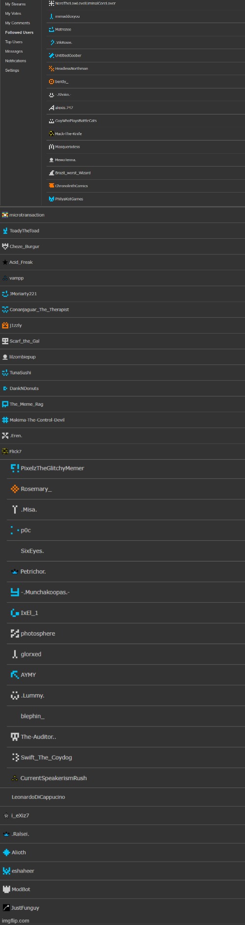Click ToadyTheToad's blue icon
Image resolution: width=245 pixels, height=925 pixels.
point(5,230)
